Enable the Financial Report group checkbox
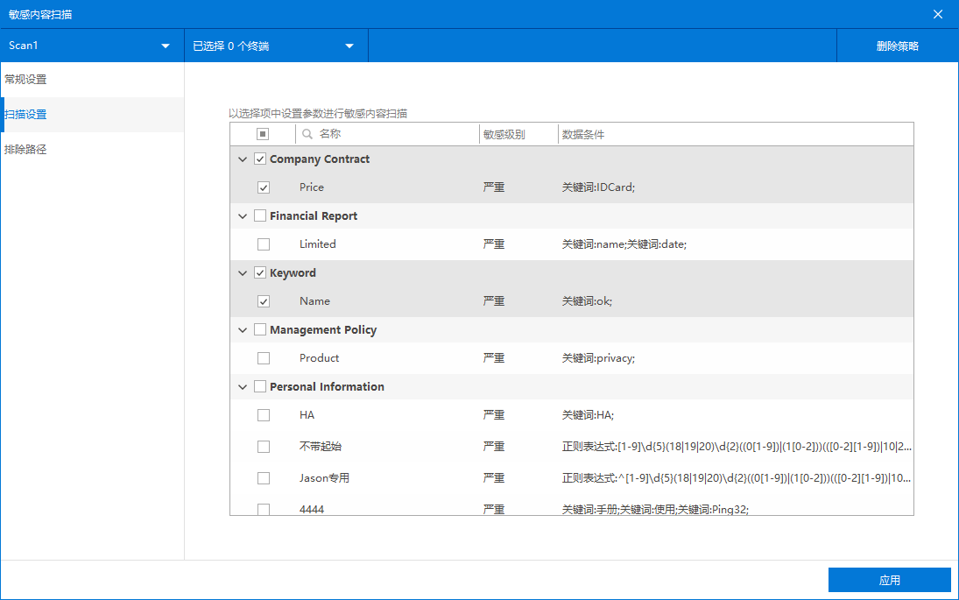This screenshot has height=600, width=959. [x=260, y=216]
